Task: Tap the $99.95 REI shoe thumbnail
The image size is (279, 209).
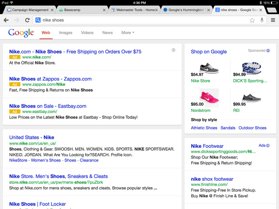Action: click(x=251, y=98)
